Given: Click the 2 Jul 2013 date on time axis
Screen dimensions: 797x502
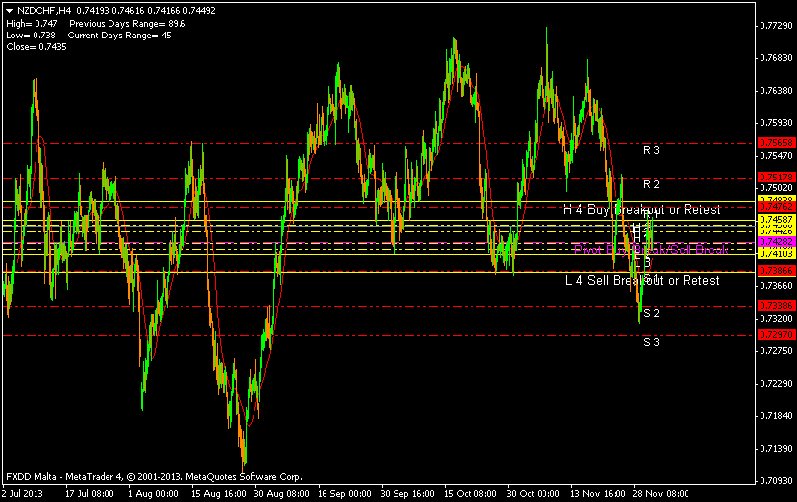Looking at the screenshot, I should 24,492.
